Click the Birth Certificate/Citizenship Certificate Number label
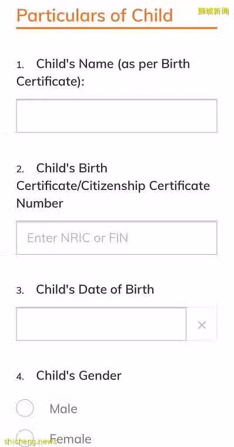This screenshot has width=234, height=447. [113, 186]
